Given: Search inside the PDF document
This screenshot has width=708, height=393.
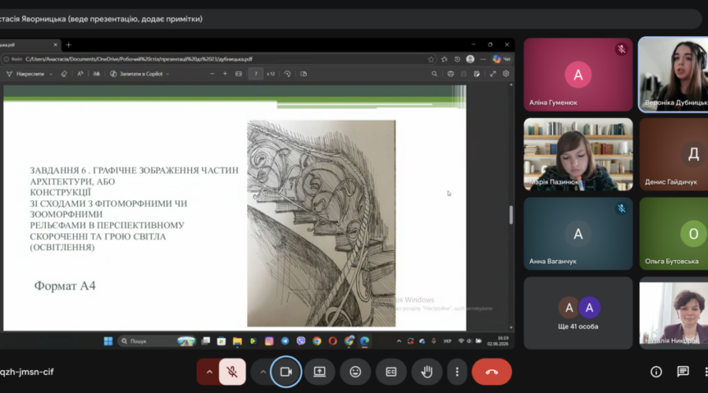Looking at the screenshot, I should pos(434,74).
